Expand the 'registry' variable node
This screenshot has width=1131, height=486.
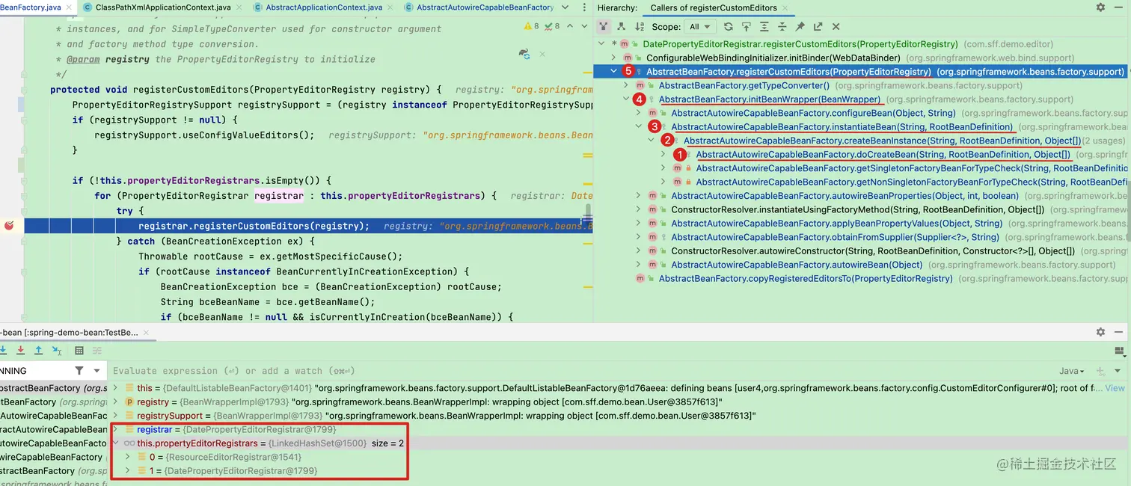(115, 402)
